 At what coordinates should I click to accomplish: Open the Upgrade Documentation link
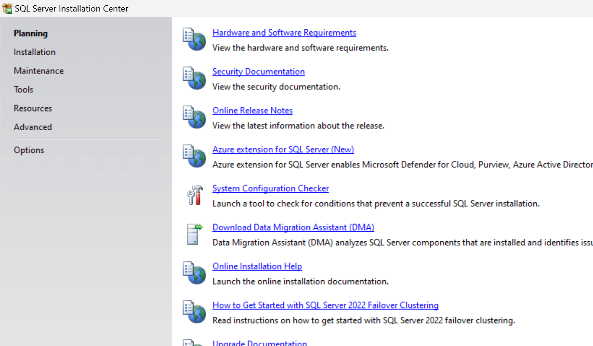pyautogui.click(x=260, y=343)
